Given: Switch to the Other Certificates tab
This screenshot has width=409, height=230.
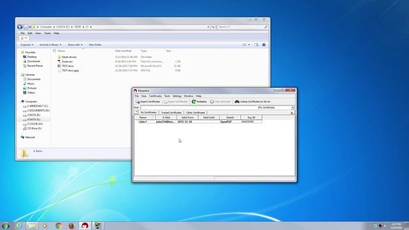Looking at the screenshot, I should coord(196,112).
